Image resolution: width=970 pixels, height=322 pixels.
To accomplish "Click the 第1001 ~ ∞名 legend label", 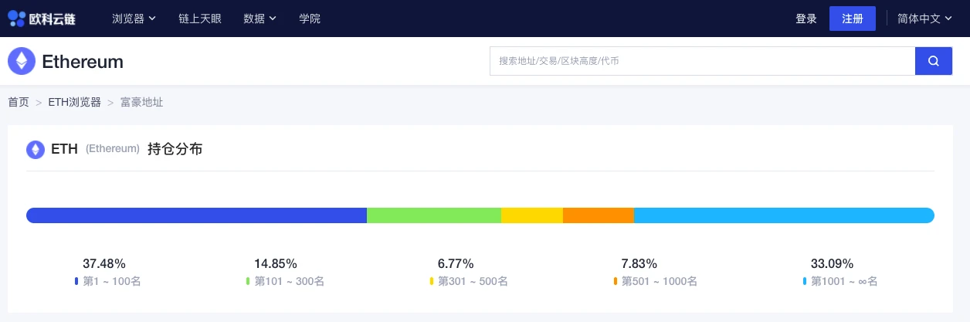I will (x=844, y=282).
